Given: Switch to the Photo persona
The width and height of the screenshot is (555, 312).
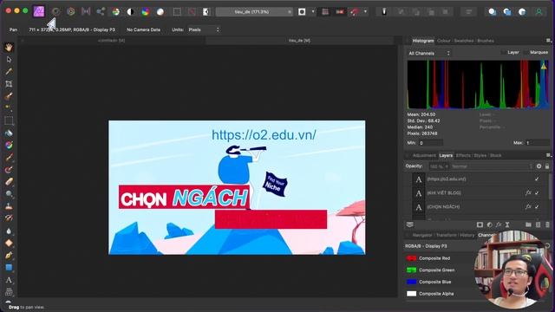Looking at the screenshot, I should (38, 11).
